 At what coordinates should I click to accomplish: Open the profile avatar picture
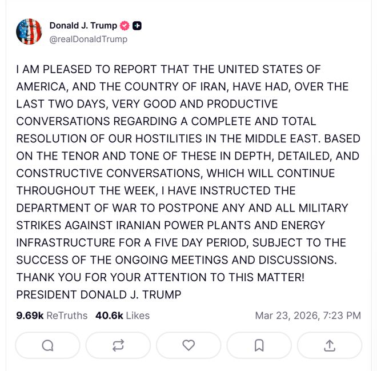pos(29,32)
